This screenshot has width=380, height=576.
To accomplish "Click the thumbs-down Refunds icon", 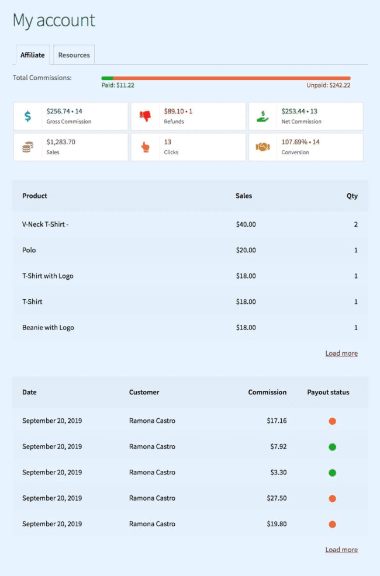I will pos(145,115).
